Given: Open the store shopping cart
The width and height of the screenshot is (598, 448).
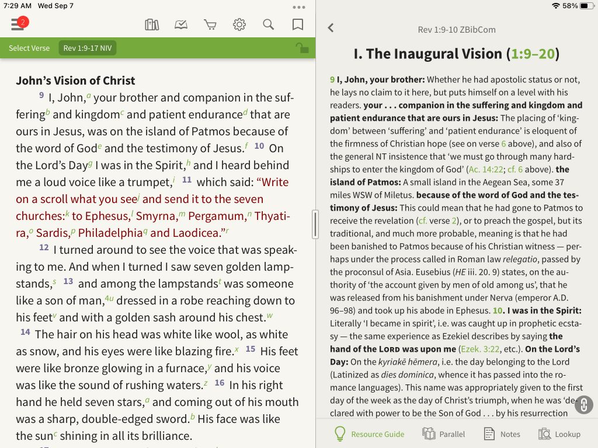Looking at the screenshot, I should (x=210, y=24).
